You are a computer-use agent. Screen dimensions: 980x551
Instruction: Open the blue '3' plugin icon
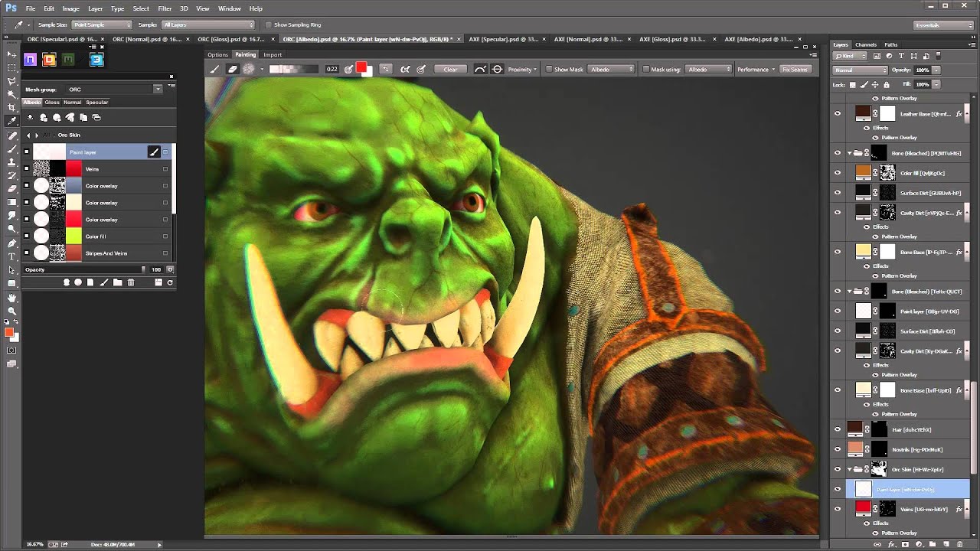click(x=96, y=59)
